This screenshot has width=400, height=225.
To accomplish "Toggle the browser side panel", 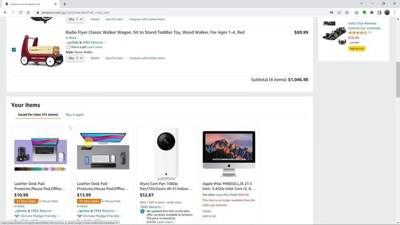I will point(379,12).
